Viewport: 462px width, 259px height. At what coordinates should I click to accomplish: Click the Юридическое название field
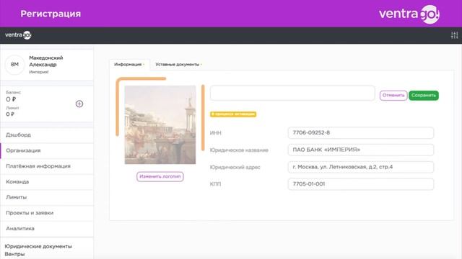(361, 150)
